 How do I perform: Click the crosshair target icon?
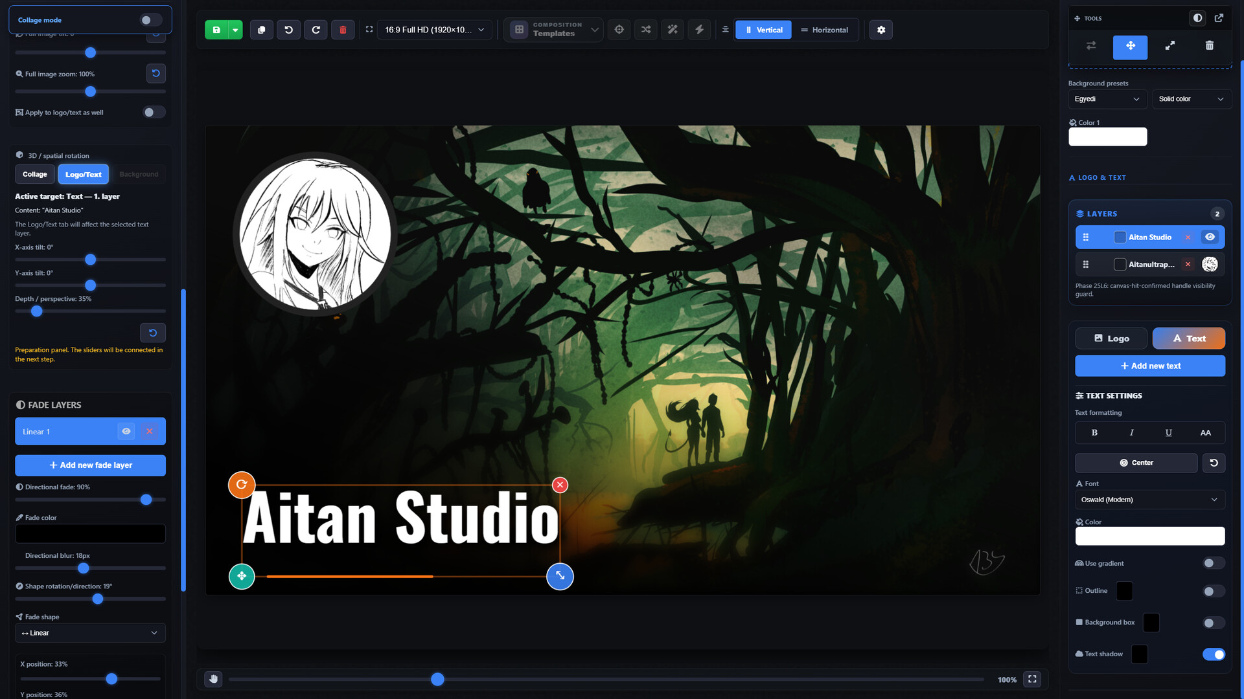pyautogui.click(x=619, y=30)
